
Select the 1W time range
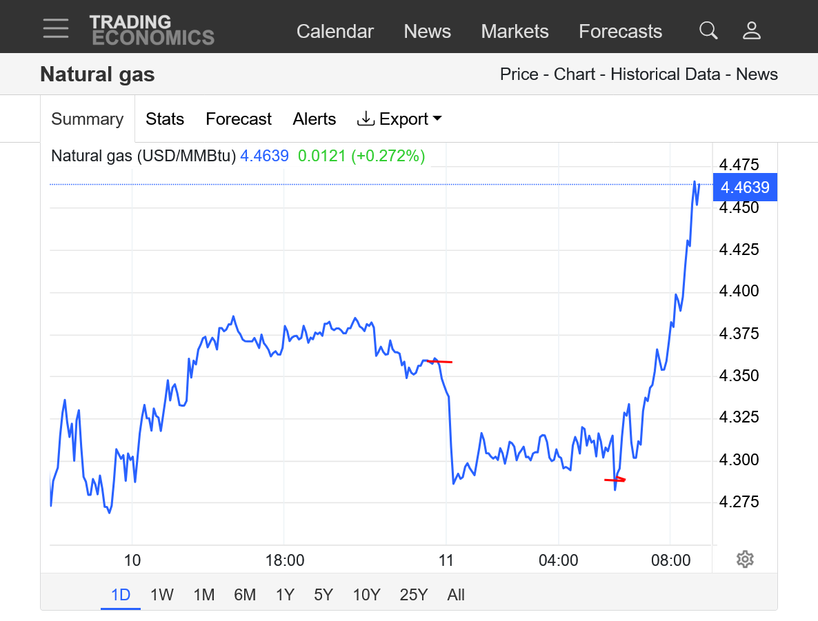pos(162,595)
